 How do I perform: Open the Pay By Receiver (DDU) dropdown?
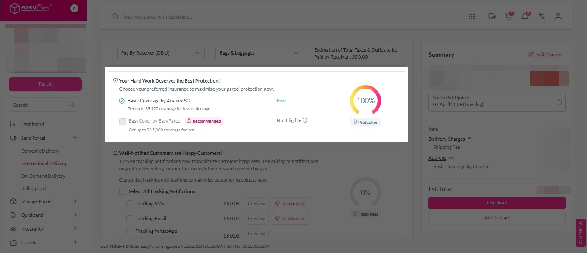click(161, 53)
